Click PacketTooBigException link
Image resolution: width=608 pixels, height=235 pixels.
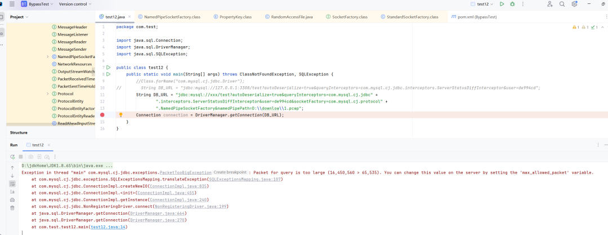[185, 172]
